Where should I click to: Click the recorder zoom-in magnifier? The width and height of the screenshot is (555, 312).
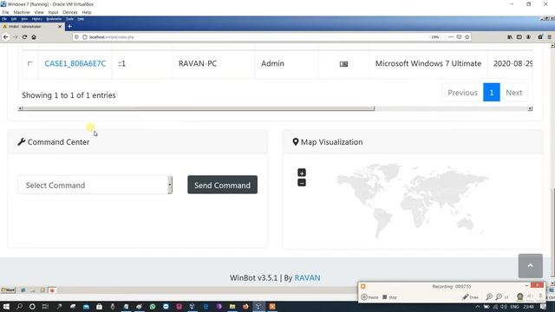pos(489,297)
